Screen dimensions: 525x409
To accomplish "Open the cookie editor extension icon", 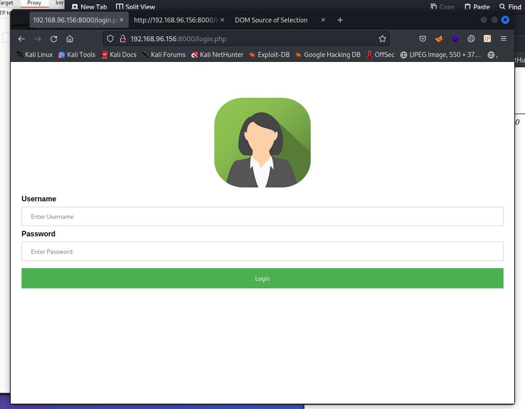I will [x=471, y=39].
